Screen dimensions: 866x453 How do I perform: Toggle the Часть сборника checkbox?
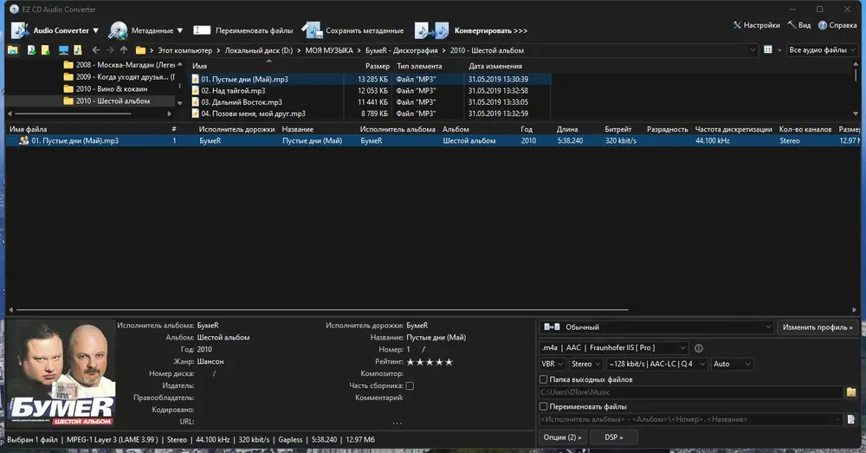[x=410, y=385]
